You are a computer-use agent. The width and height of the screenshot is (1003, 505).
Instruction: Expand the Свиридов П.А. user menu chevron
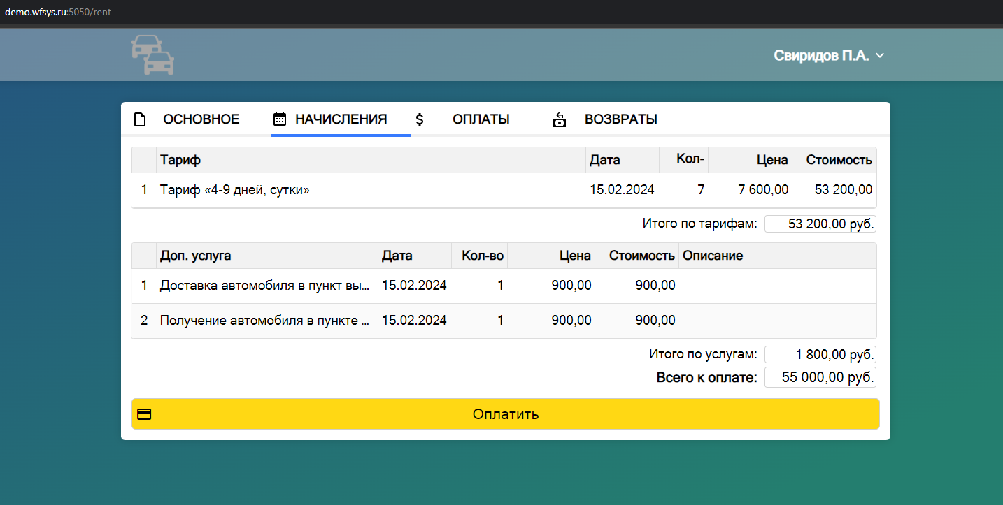point(881,56)
